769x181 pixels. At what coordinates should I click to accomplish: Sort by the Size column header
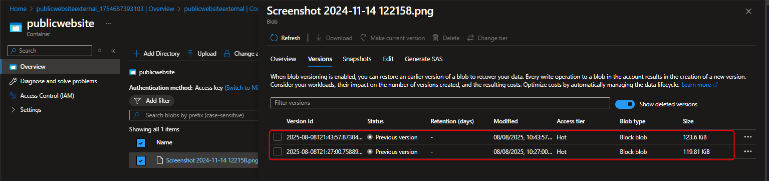(688, 121)
